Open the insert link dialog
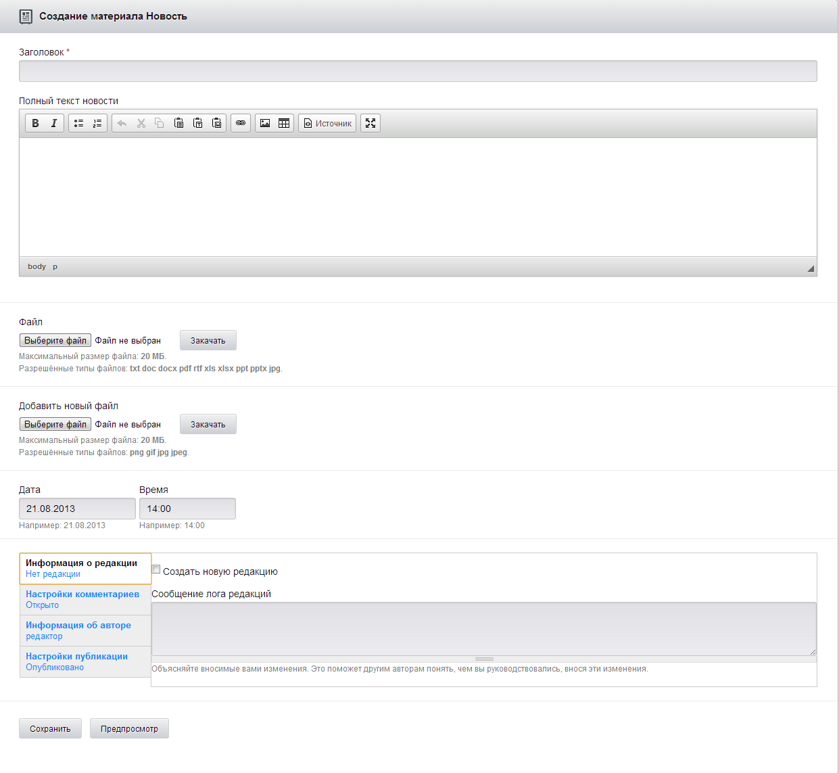 tap(241, 123)
